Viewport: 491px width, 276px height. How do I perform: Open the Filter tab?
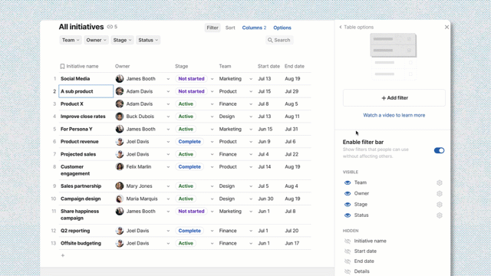(213, 28)
